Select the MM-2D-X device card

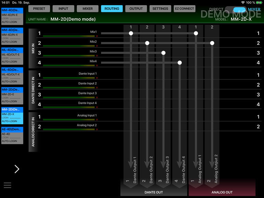tap(12, 115)
